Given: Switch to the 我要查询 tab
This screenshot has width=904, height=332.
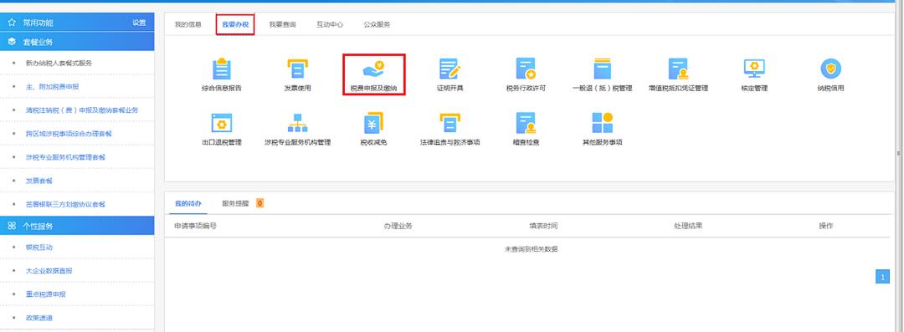Looking at the screenshot, I should (283, 25).
